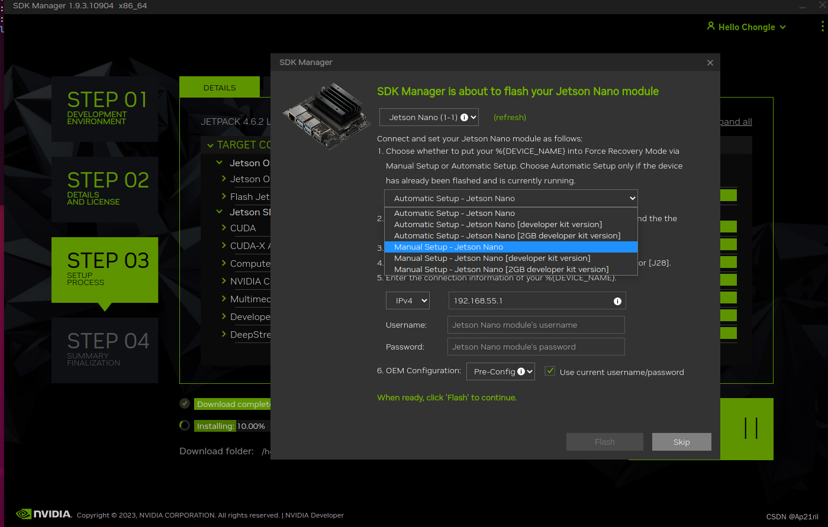Close the SDK Manager flash dialog
This screenshot has width=828, height=527.
(710, 63)
